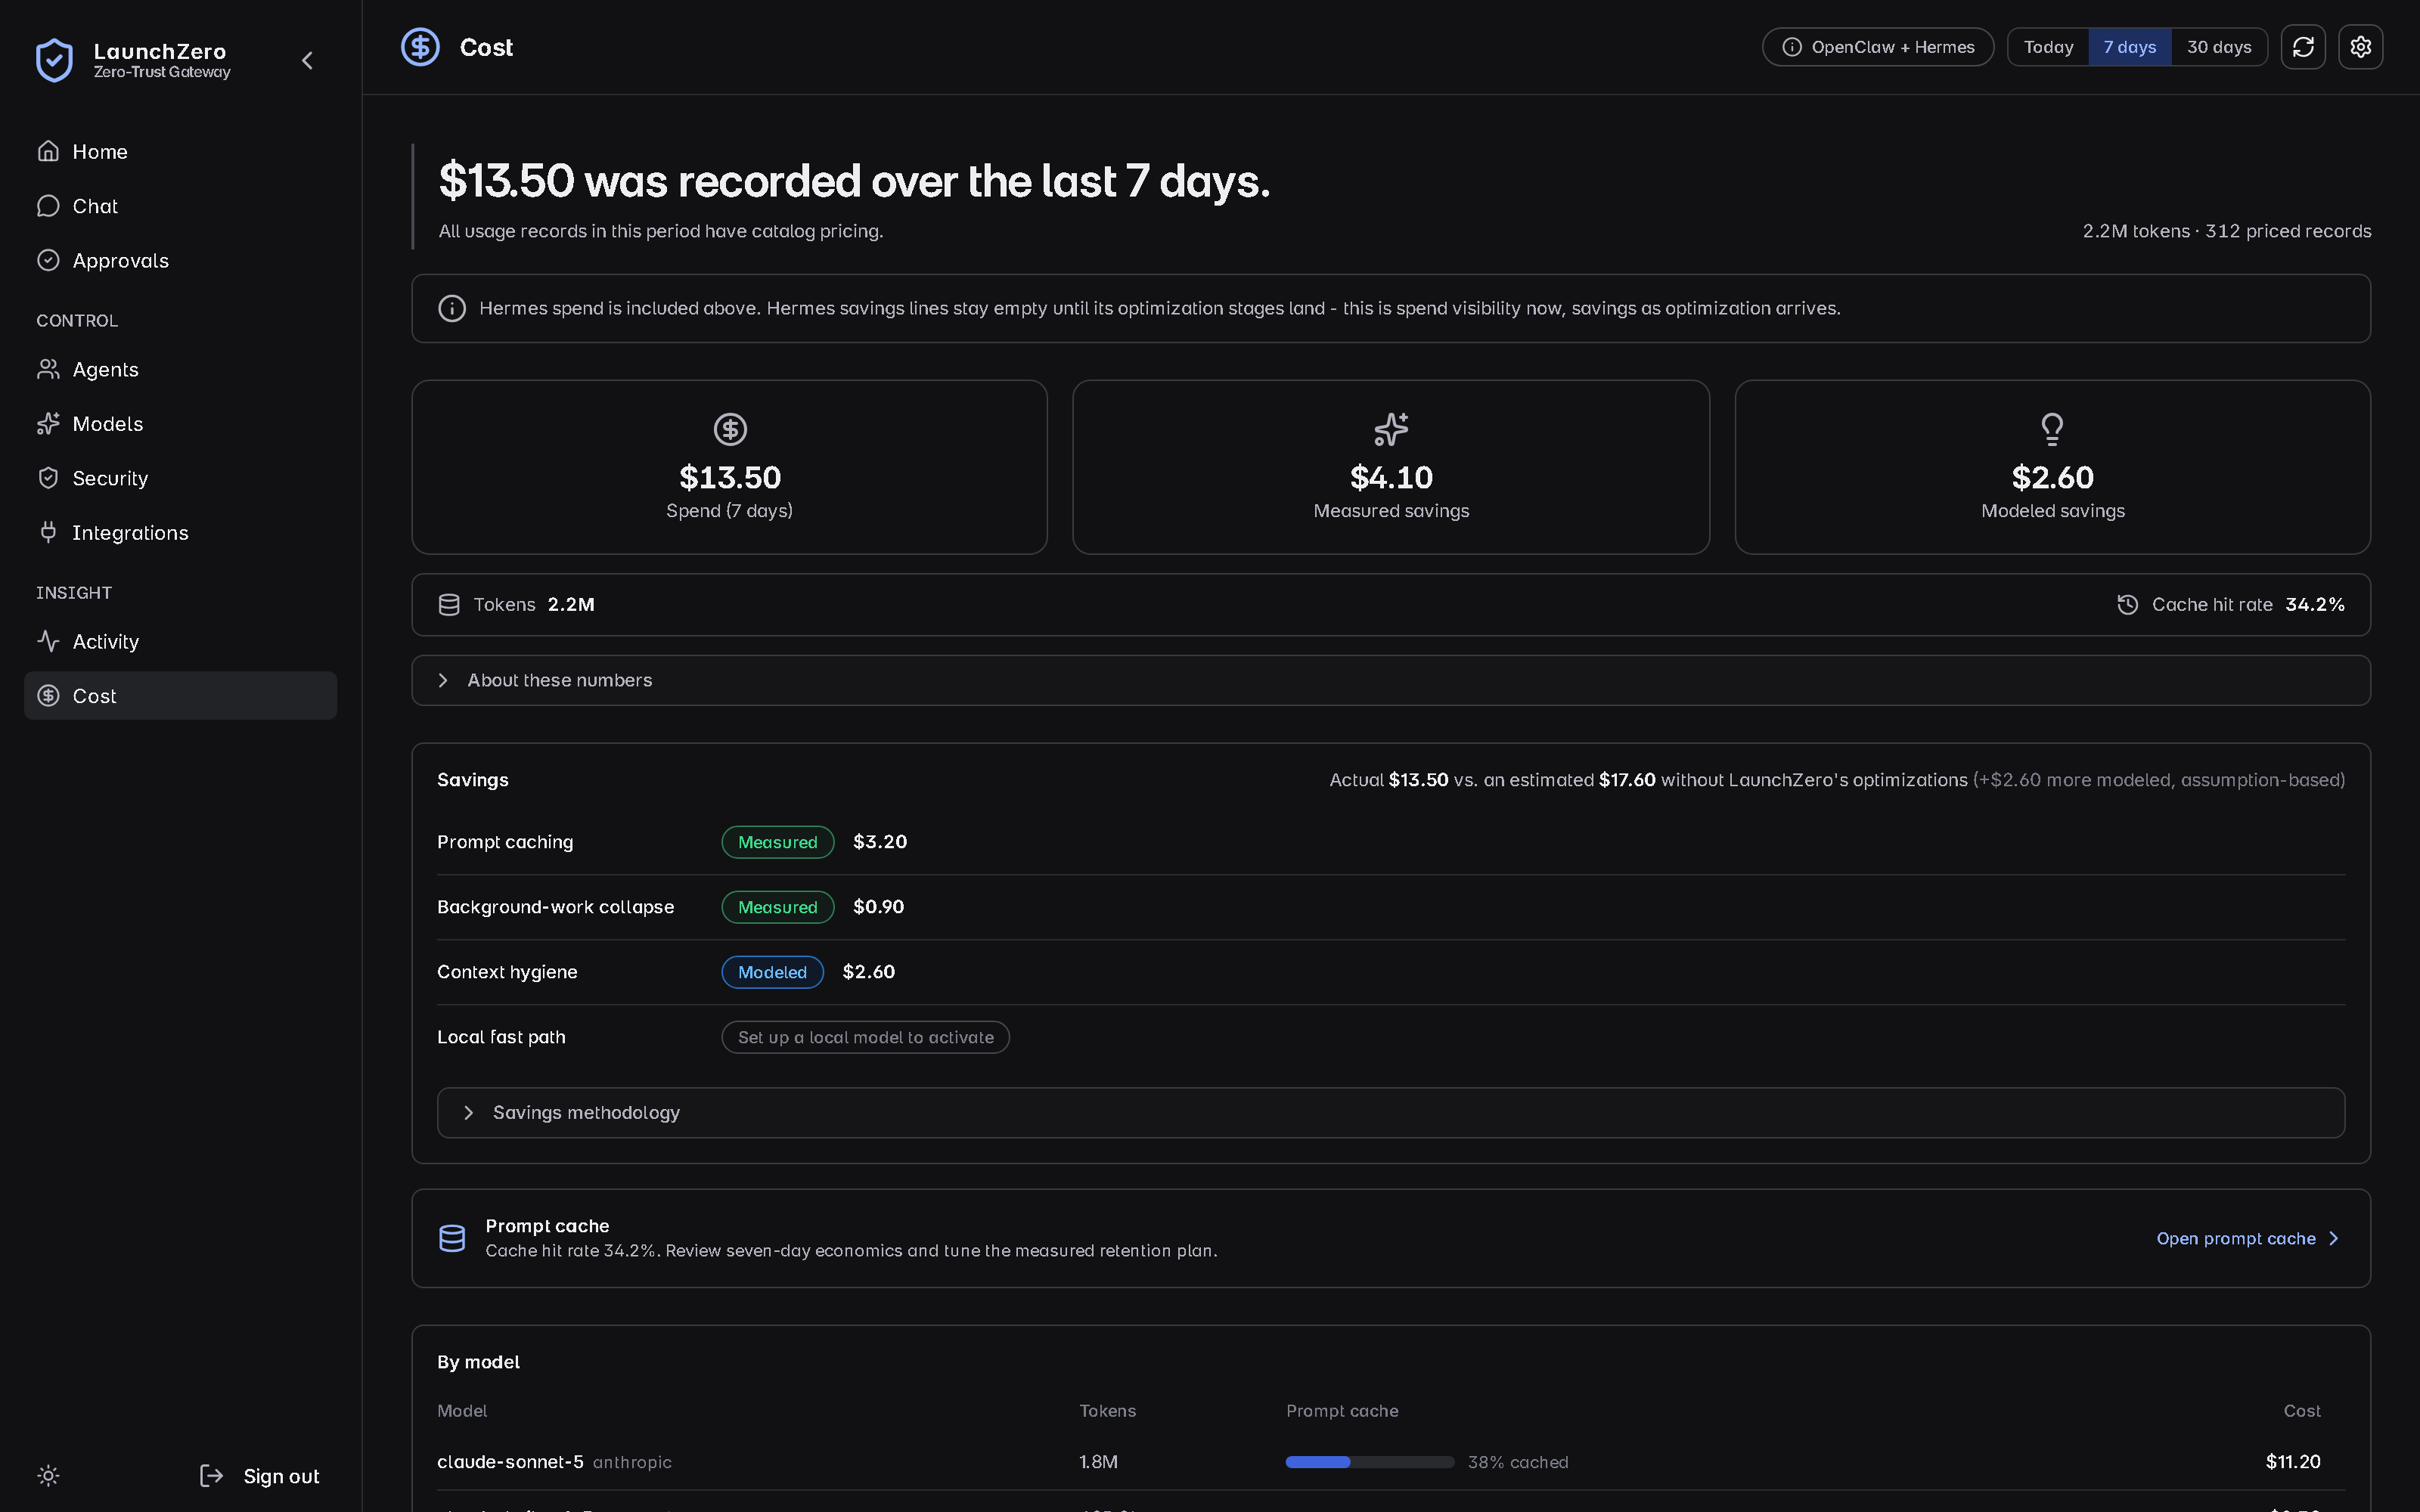Expand Savings methodology section
Screen dimensions: 2420x1512
coord(1390,1113)
